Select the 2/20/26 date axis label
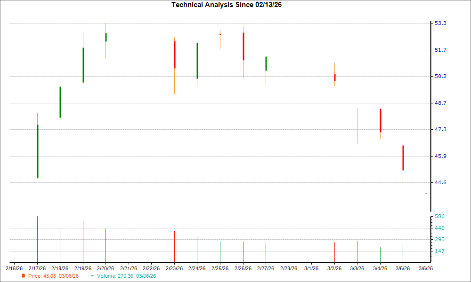 pos(106,268)
